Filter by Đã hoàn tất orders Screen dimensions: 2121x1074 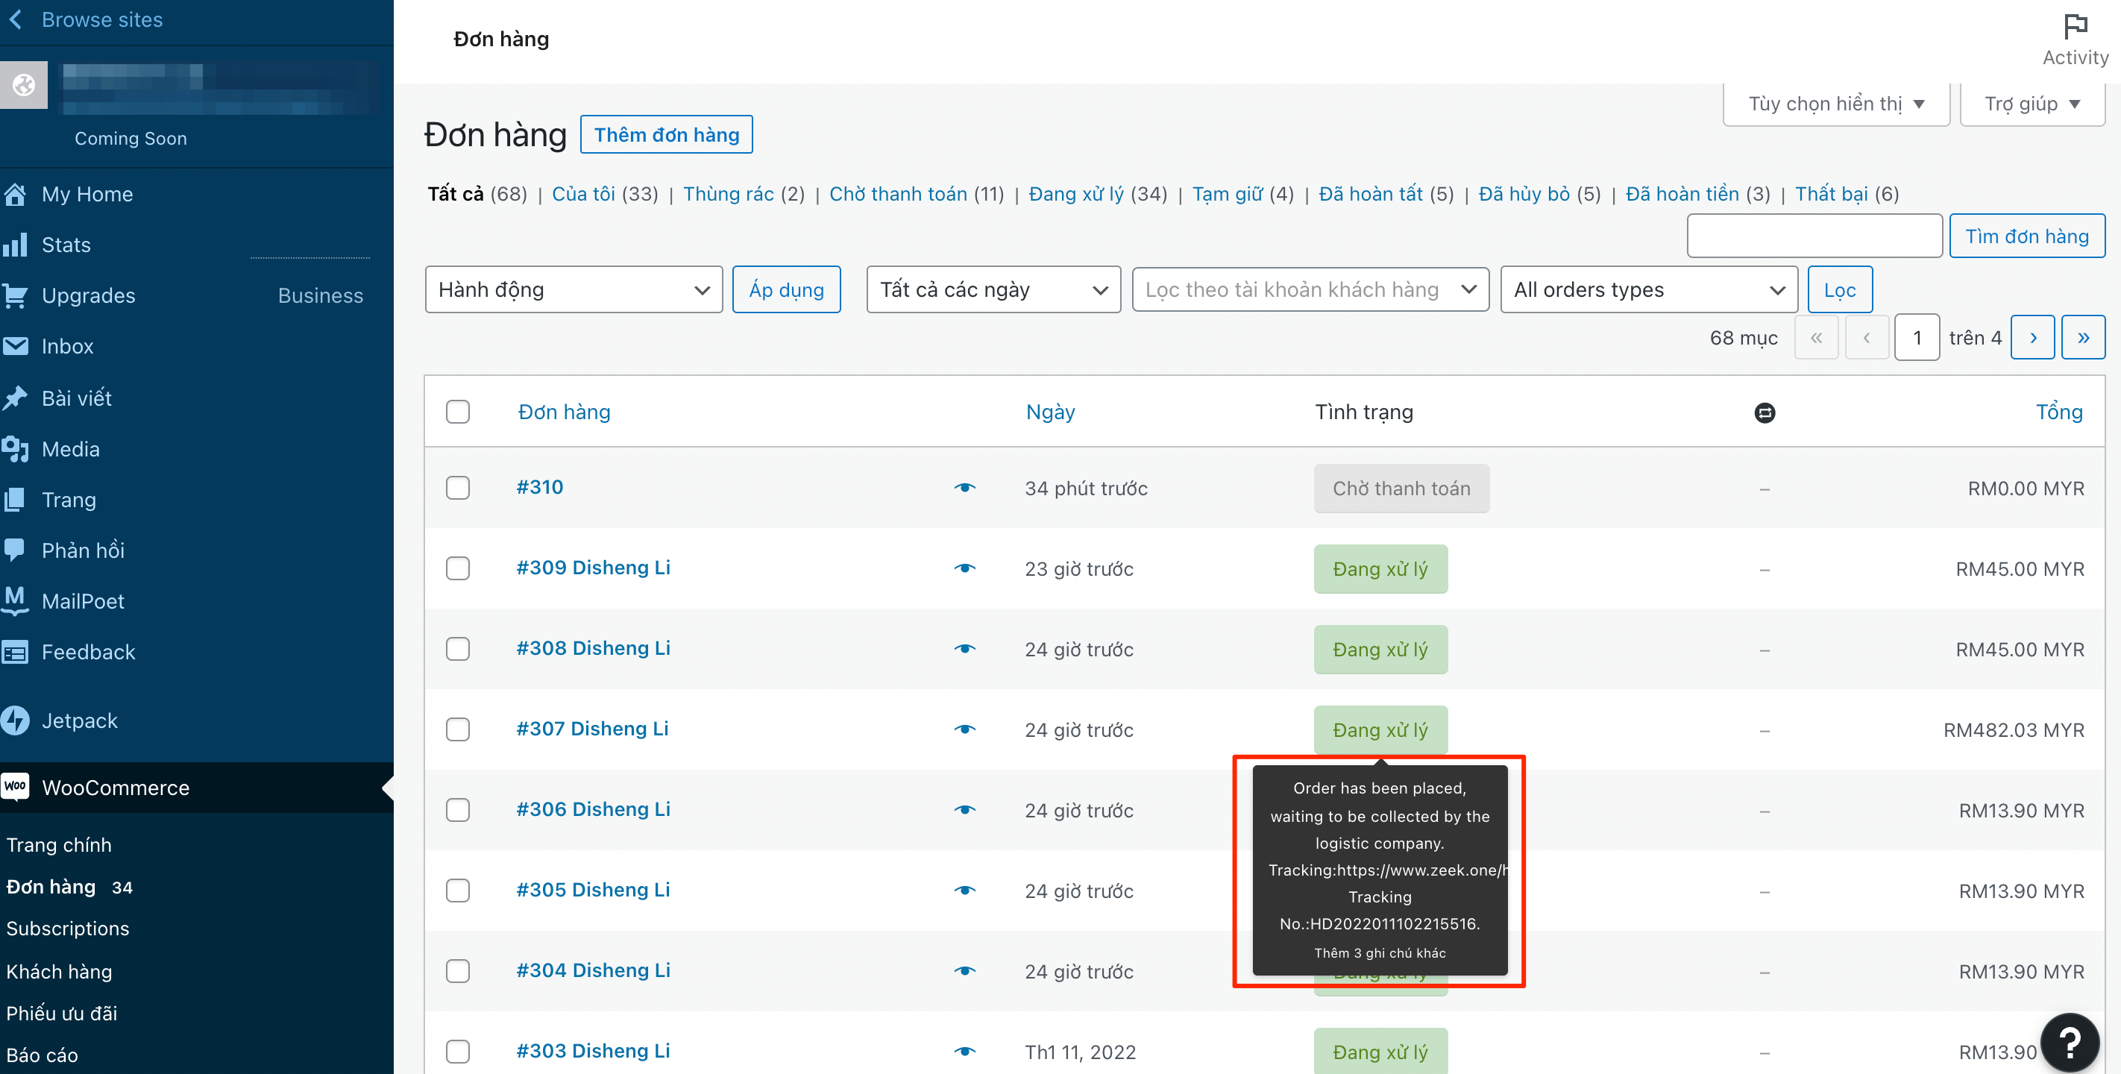click(x=1371, y=195)
